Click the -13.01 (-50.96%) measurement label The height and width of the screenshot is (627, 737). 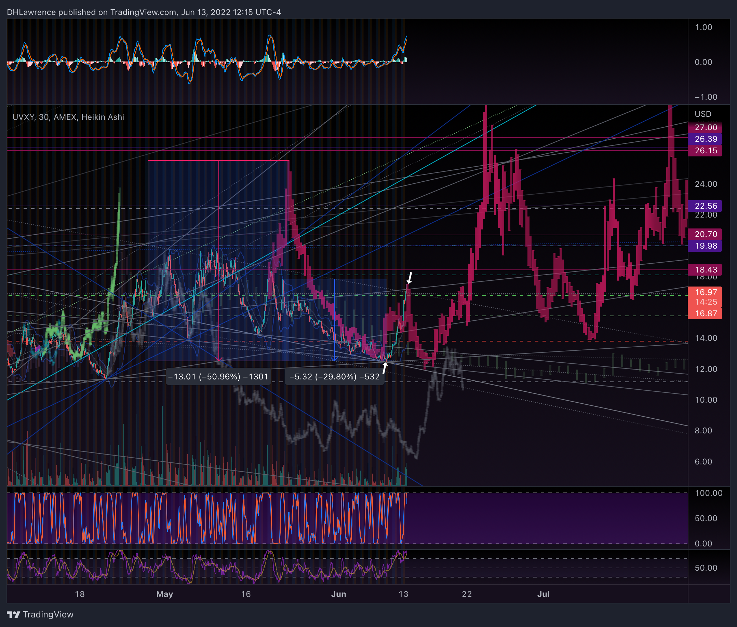[218, 377]
